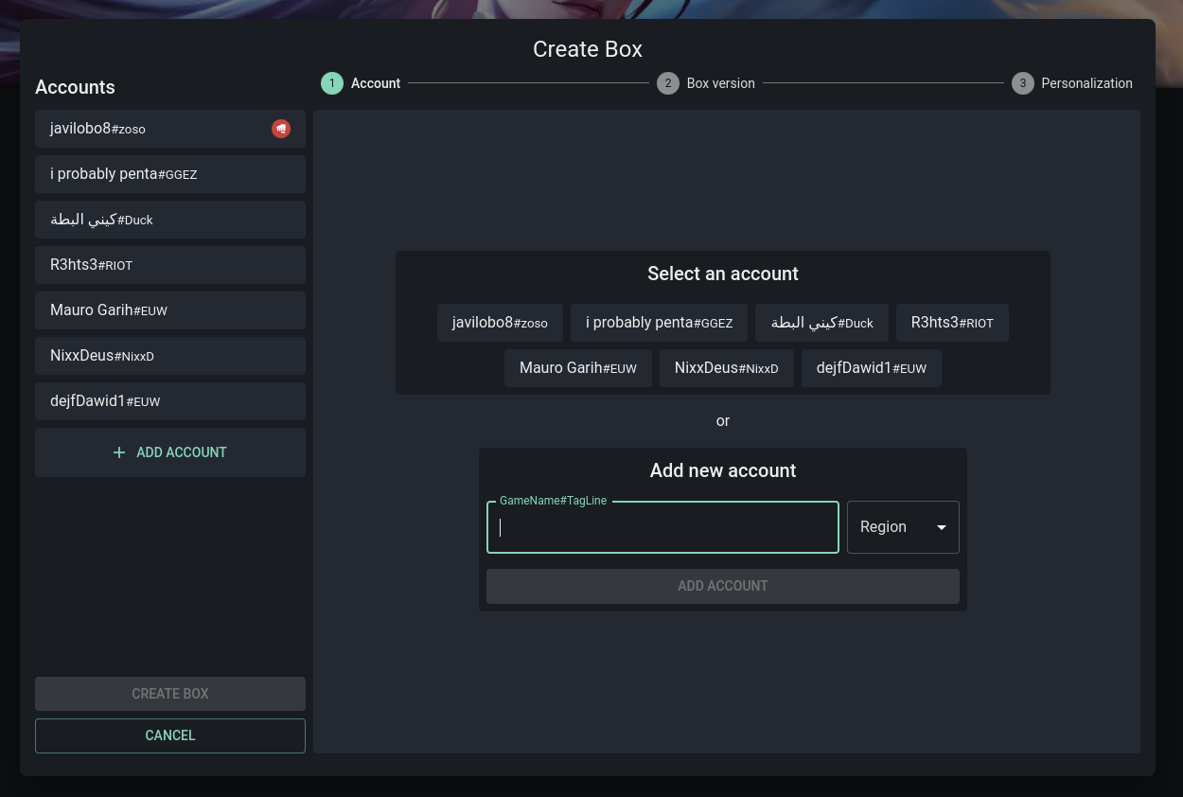Click the sidebar Add Account button
Image resolution: width=1183 pixels, height=797 pixels.
coord(170,452)
